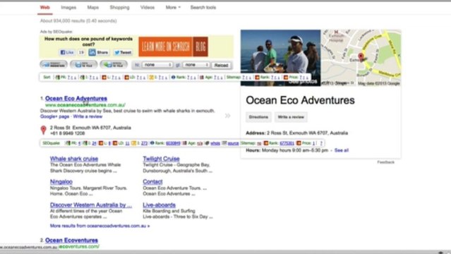
Task: Click the Google PR icon in the Sort bar
Action: pos(58,77)
